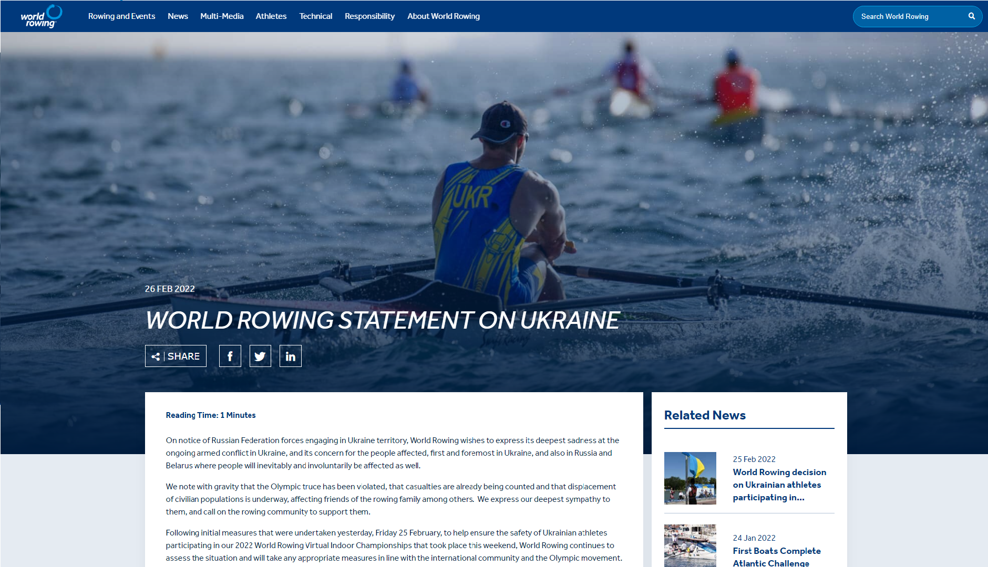Open the News menu item

(x=178, y=16)
